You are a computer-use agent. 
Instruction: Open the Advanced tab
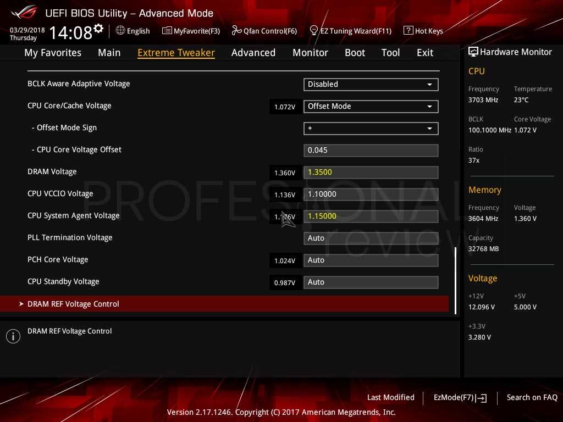253,53
